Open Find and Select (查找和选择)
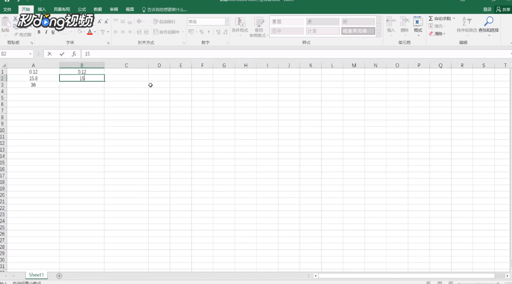512x284 pixels. pos(488,25)
